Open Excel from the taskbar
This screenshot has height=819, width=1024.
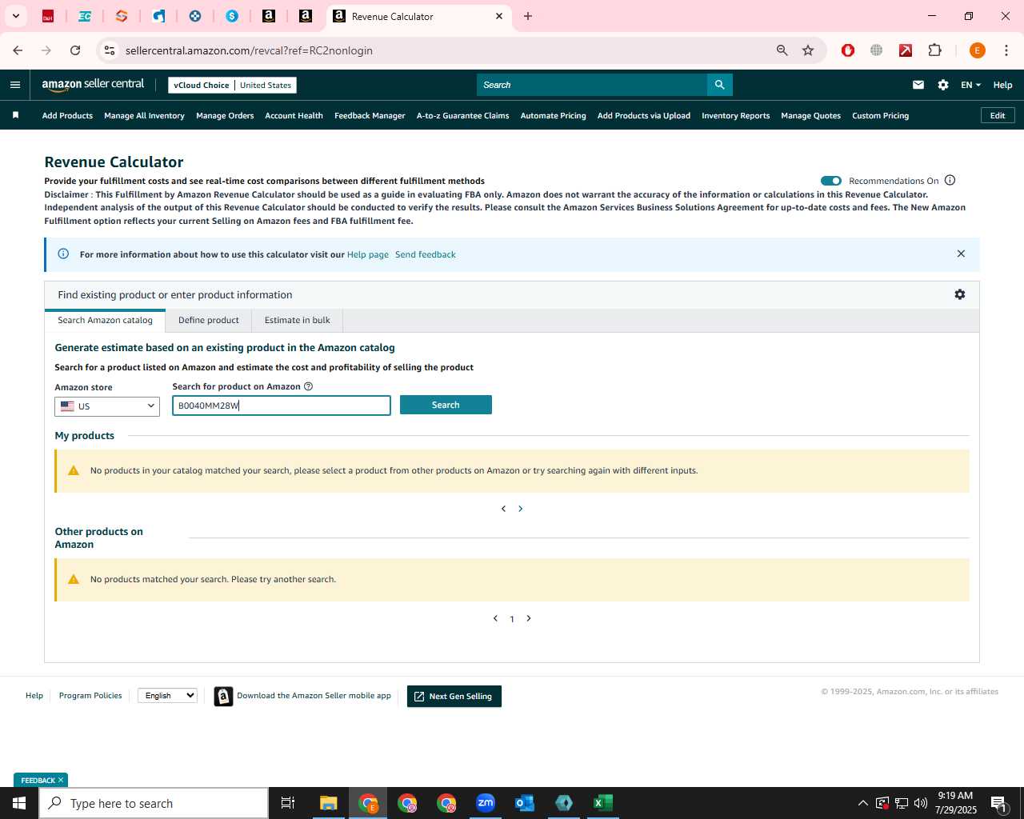603,803
